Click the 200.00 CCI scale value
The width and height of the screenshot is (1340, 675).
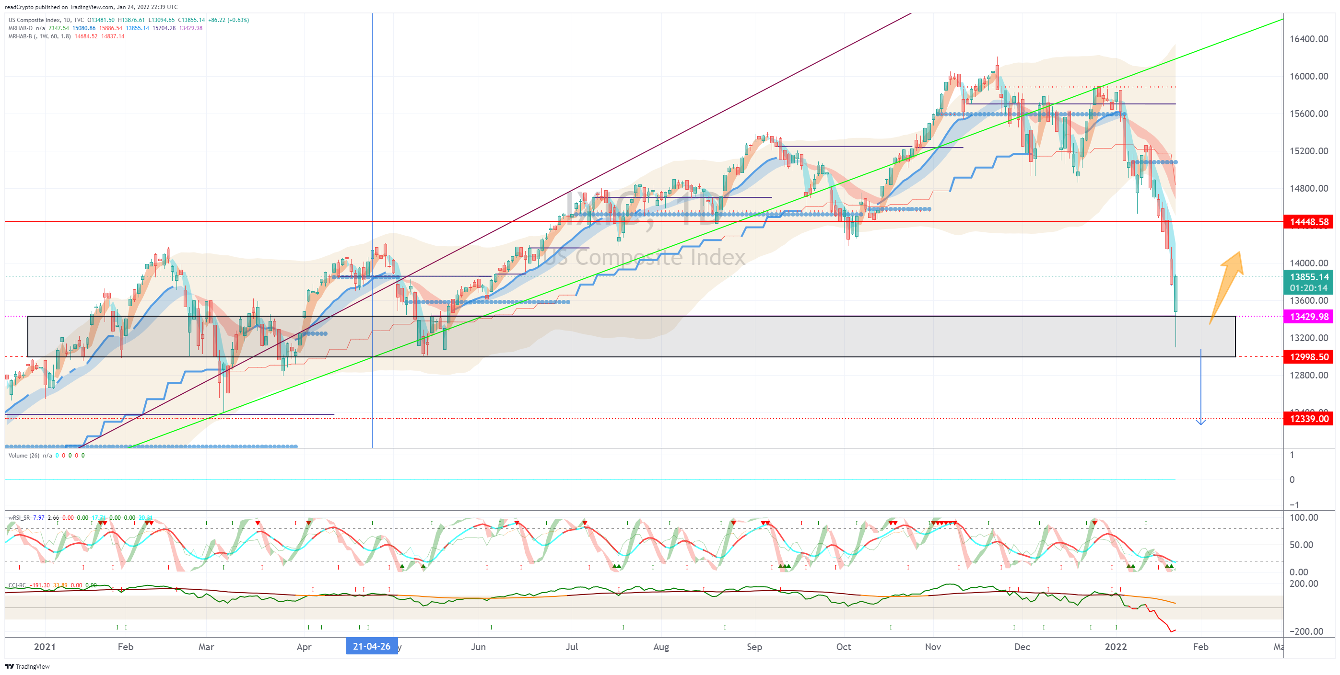click(x=1304, y=584)
